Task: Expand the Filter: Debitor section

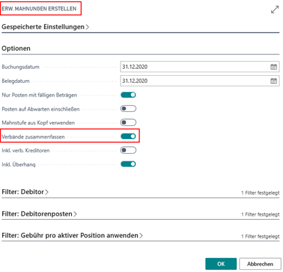Action: (25, 192)
